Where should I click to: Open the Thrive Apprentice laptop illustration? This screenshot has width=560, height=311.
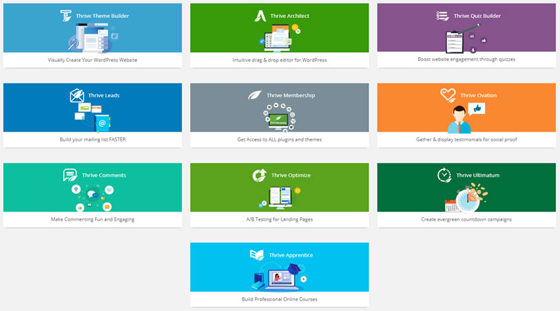[280, 277]
